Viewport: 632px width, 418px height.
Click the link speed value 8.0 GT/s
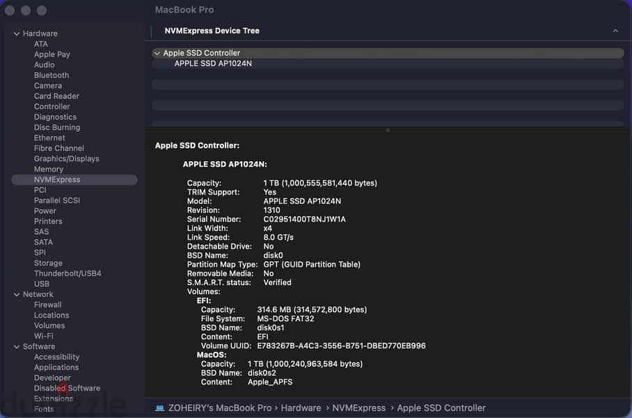click(x=278, y=238)
